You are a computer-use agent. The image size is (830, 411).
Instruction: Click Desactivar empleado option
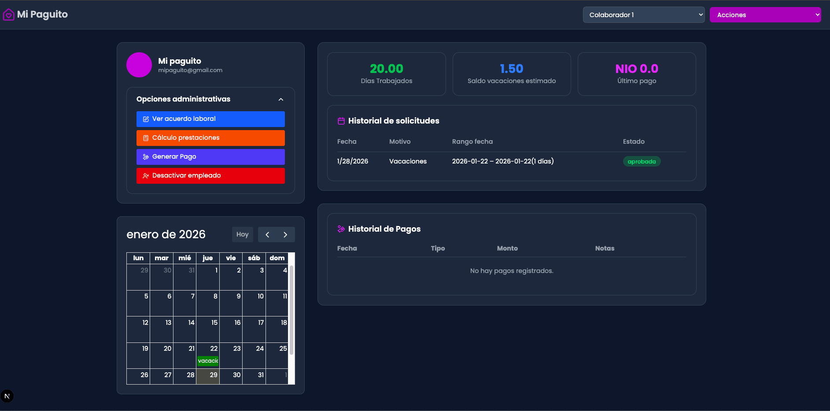click(x=210, y=175)
